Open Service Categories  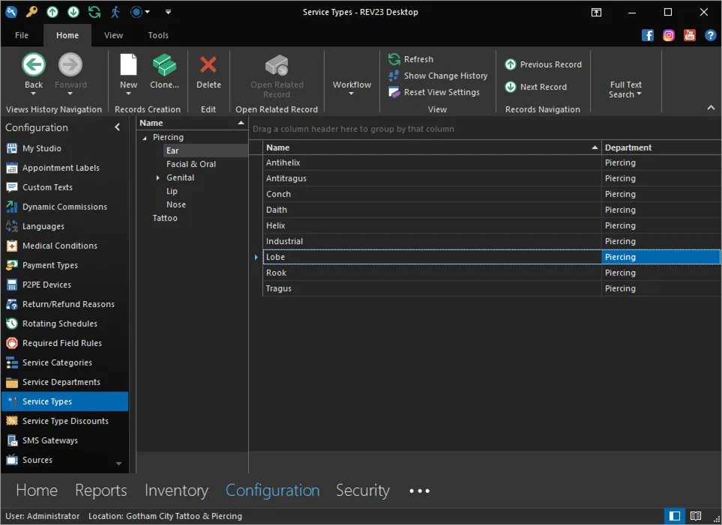(x=64, y=362)
